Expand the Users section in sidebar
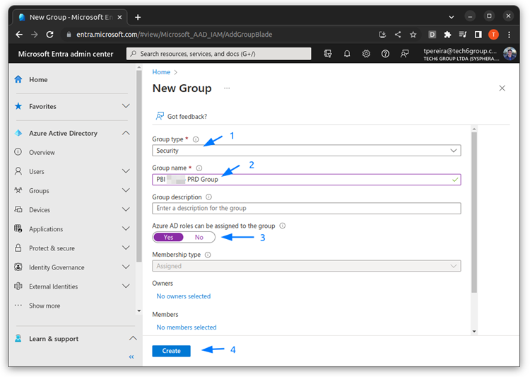530x377 pixels. [126, 171]
